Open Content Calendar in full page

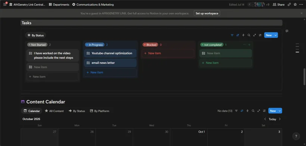click(259, 111)
